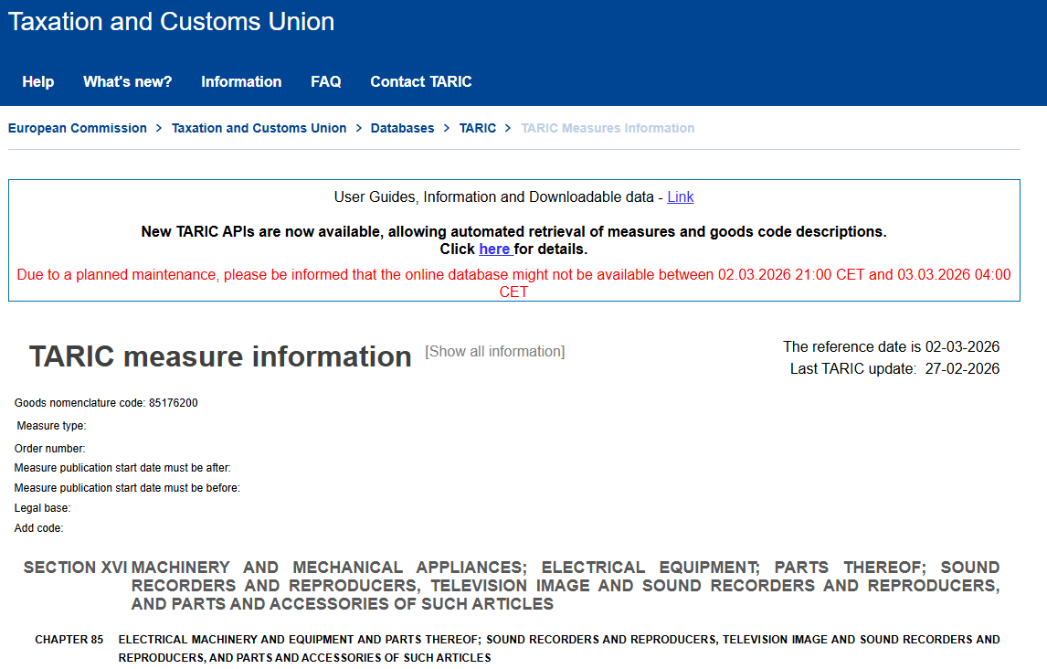Open the User Guides 'Link' hyperlink
The image size is (1047, 669).
coord(680,196)
